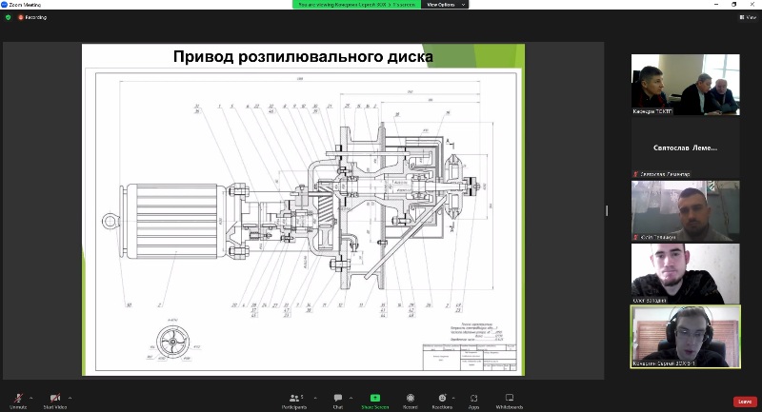Open the Chat panel

pyautogui.click(x=337, y=400)
